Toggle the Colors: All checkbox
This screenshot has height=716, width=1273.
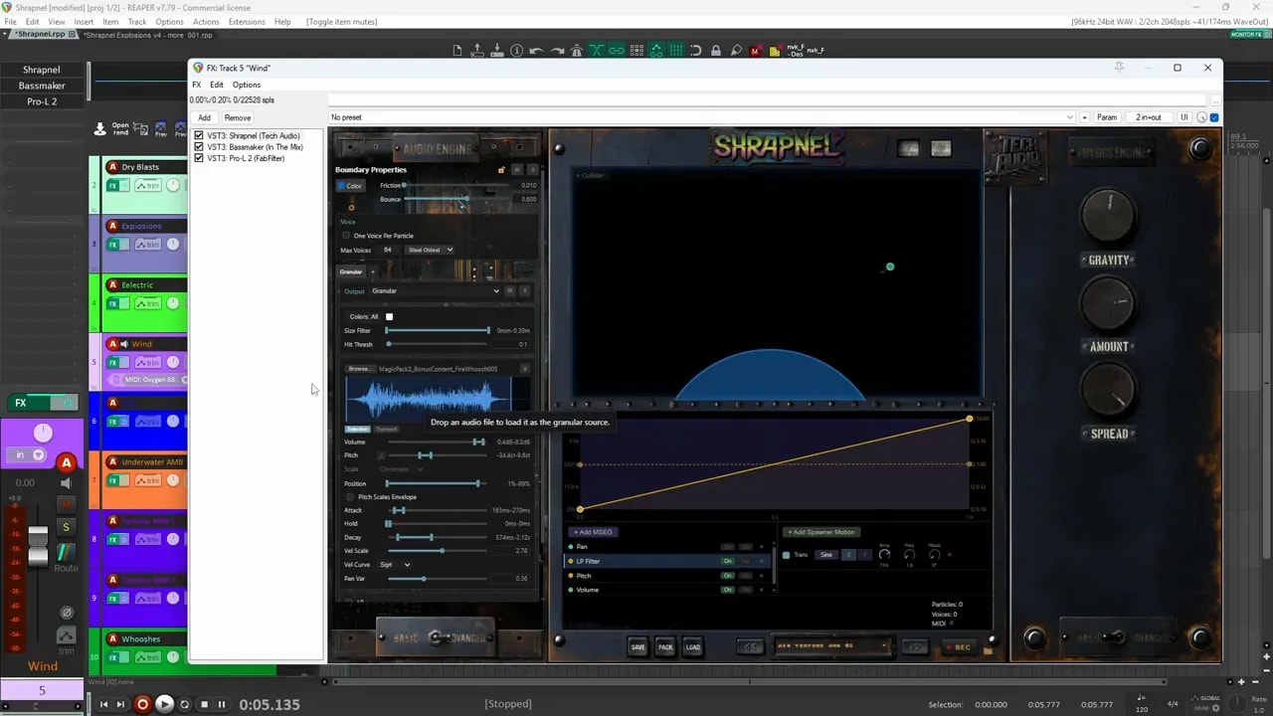(389, 316)
